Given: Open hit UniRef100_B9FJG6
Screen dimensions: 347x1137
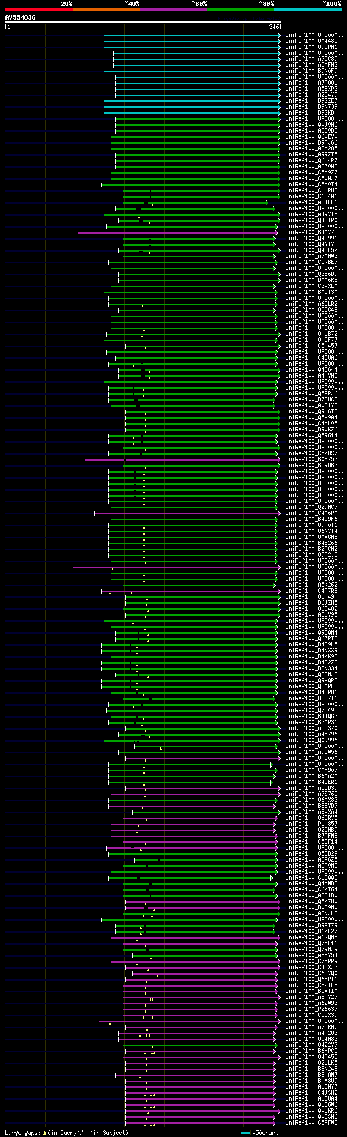Looking at the screenshot, I should 311,143.
